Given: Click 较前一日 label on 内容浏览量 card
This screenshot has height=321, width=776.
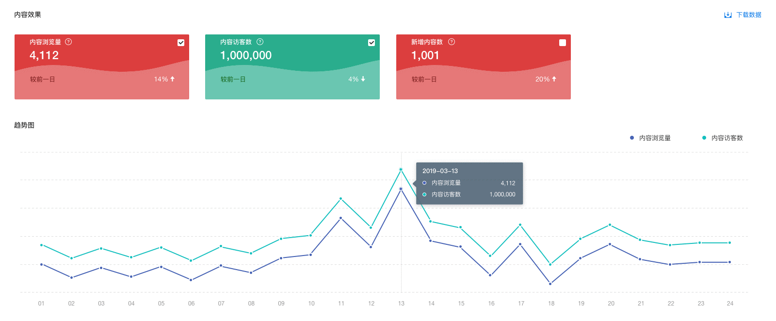Looking at the screenshot, I should [43, 79].
